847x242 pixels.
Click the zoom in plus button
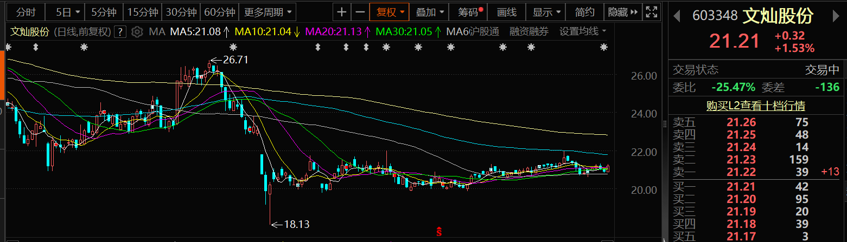(341, 12)
